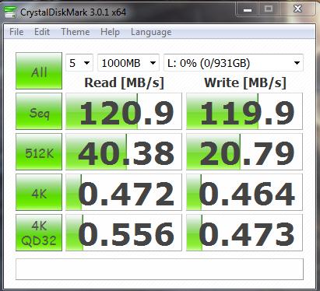Click the Read [MB/s] column header
Screen dimensions: 320x291
pyautogui.click(x=125, y=83)
